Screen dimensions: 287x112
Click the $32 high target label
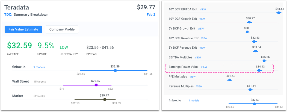[110, 89]
